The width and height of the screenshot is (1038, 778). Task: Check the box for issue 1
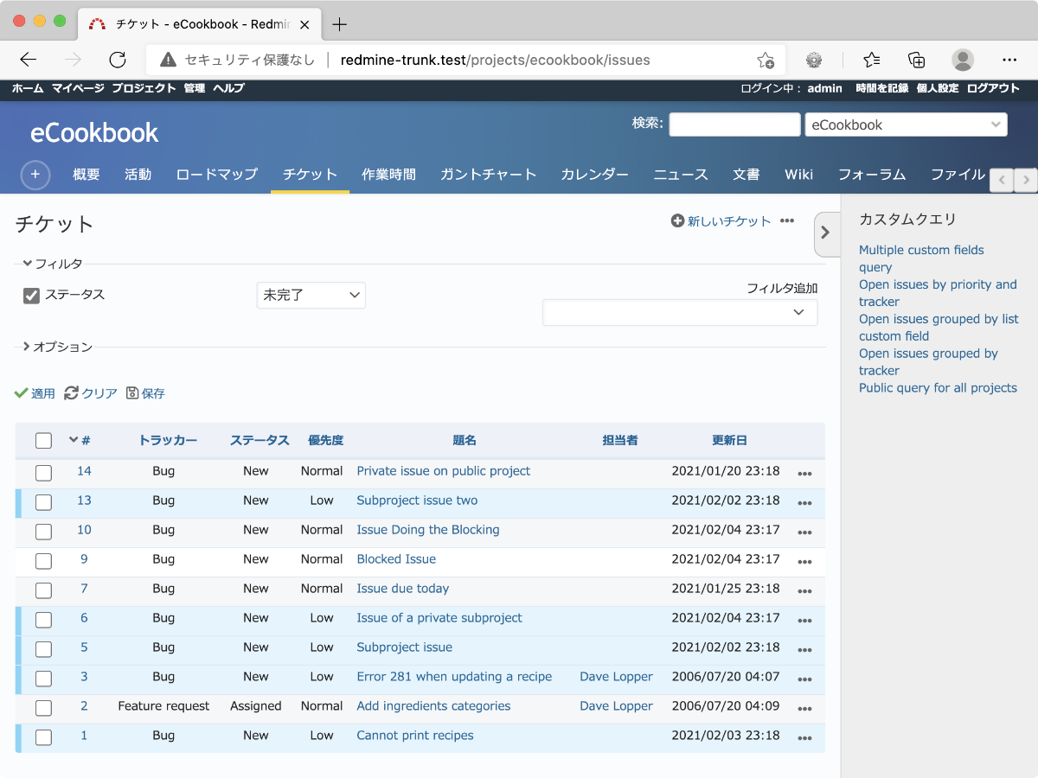pos(43,737)
